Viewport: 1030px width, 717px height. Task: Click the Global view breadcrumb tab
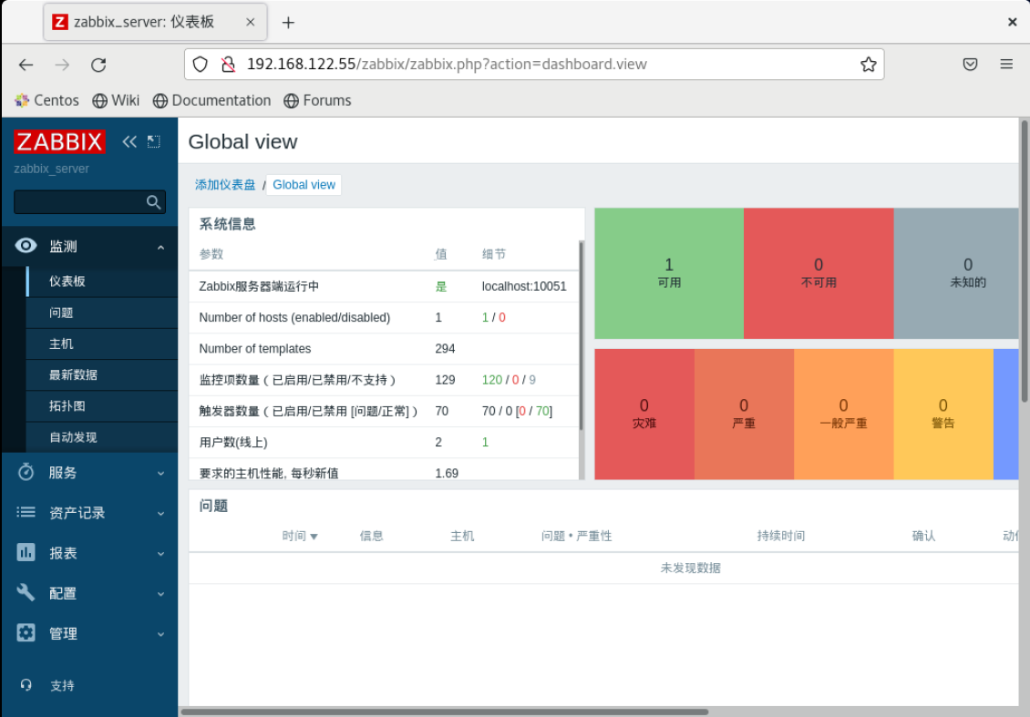point(304,185)
